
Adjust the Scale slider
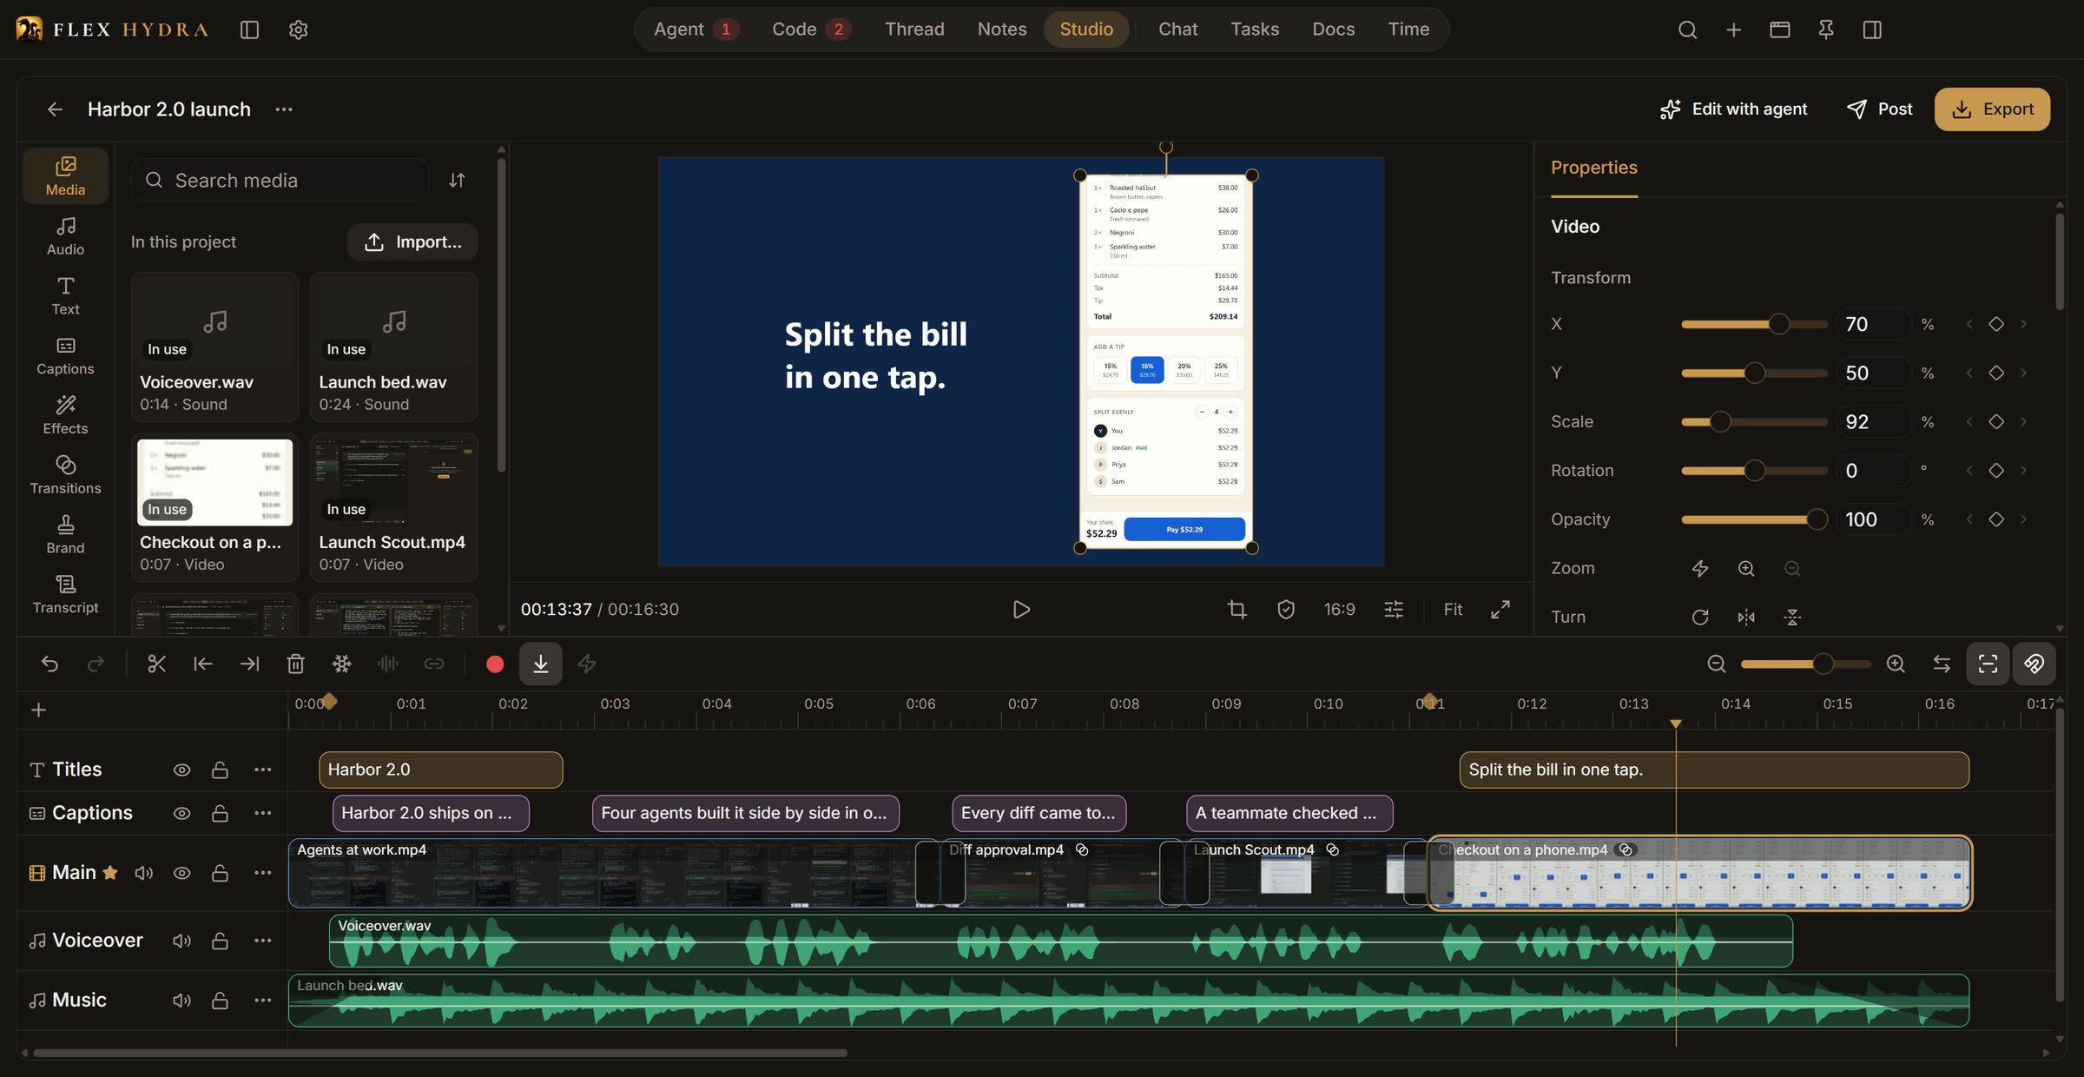(x=1754, y=423)
